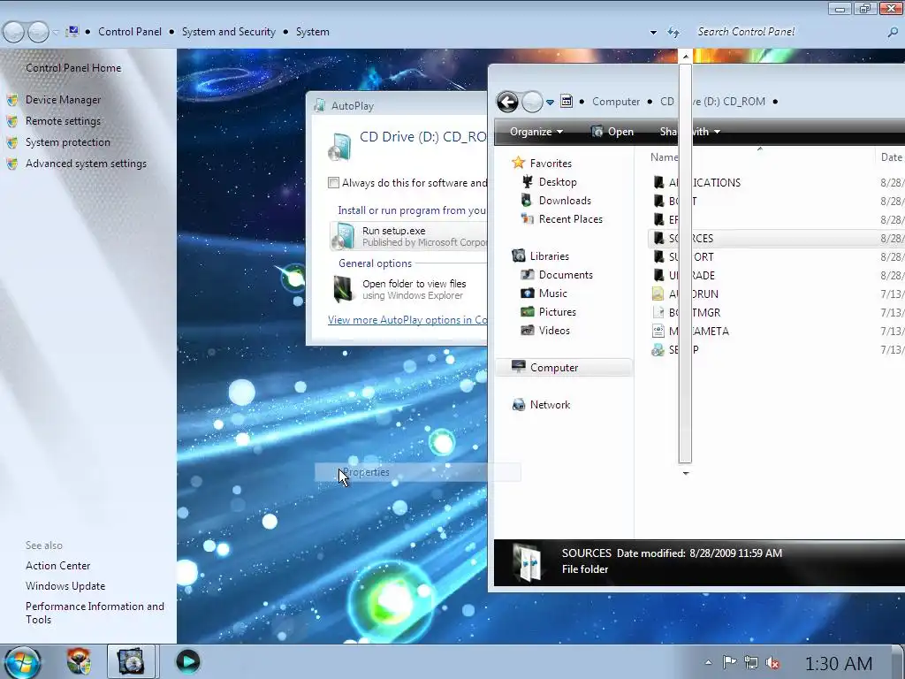Click the refresh icon in Control Panel address bar
Image resolution: width=905 pixels, height=679 pixels.
673,33
